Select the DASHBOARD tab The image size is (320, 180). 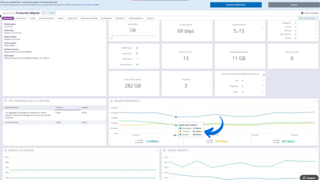pyautogui.click(x=8, y=18)
